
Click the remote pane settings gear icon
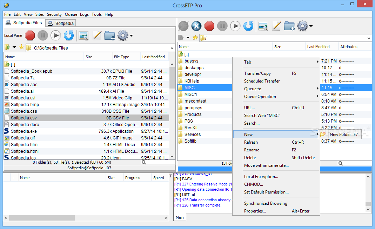click(302, 26)
